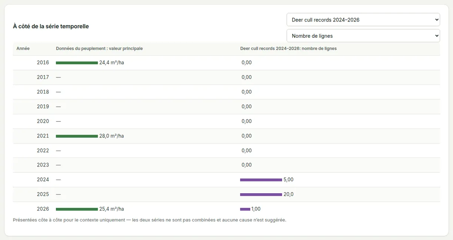Select the 2018 year cell
Screen dimensions: 453x240
(43, 92)
